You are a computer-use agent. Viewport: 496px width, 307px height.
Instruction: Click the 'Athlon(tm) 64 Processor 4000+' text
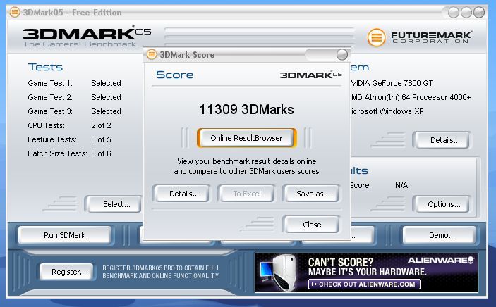click(418, 97)
